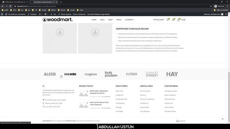Click the magisso brand logo
The width and height of the screenshot is (230, 129).
tap(91, 74)
